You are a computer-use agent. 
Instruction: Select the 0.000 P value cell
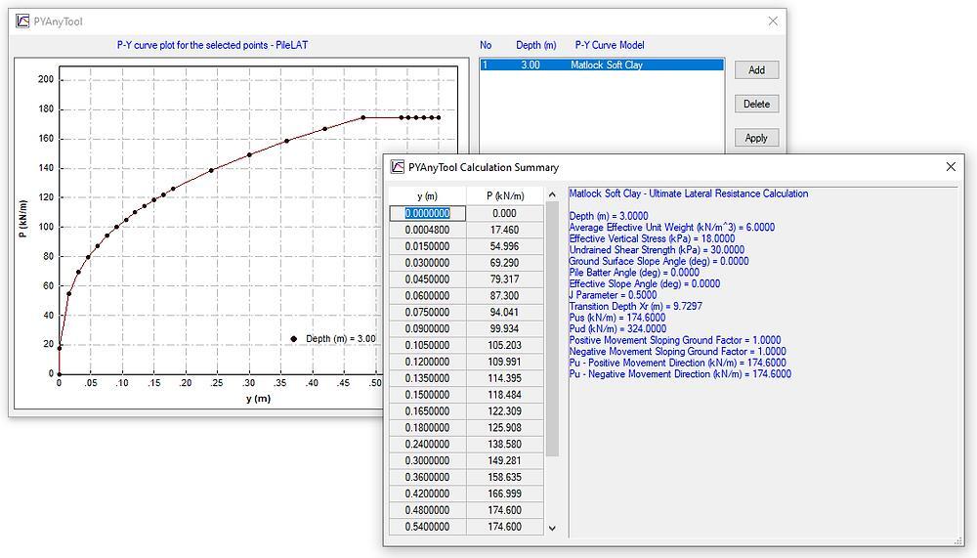point(505,213)
